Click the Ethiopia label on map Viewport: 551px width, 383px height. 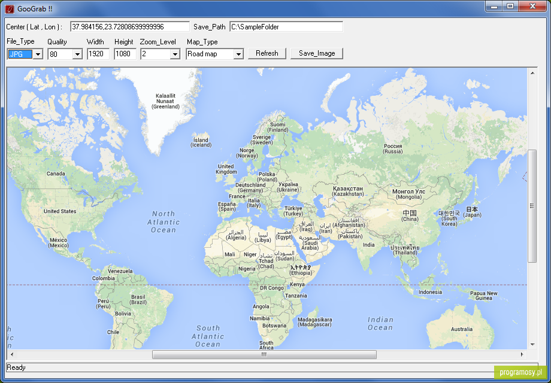(x=301, y=270)
